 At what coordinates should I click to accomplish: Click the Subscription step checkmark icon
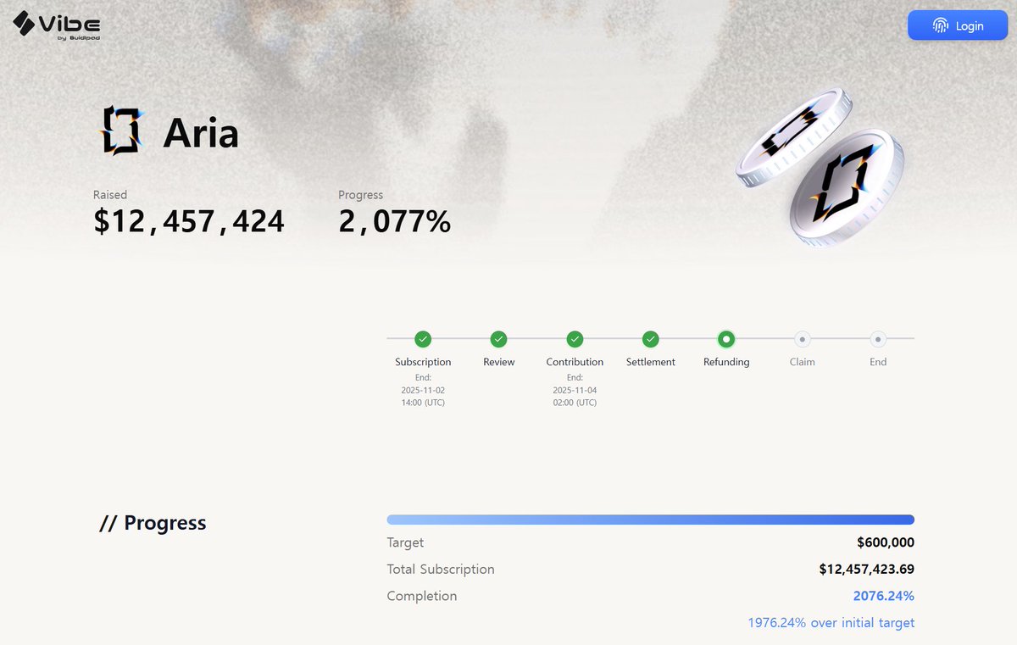coord(423,339)
